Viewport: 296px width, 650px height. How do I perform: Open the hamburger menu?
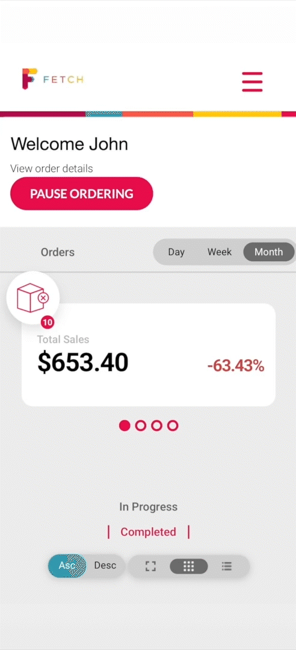tap(252, 82)
